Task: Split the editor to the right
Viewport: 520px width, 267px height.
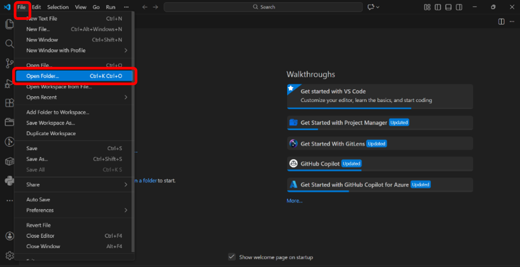Action: (x=501, y=21)
